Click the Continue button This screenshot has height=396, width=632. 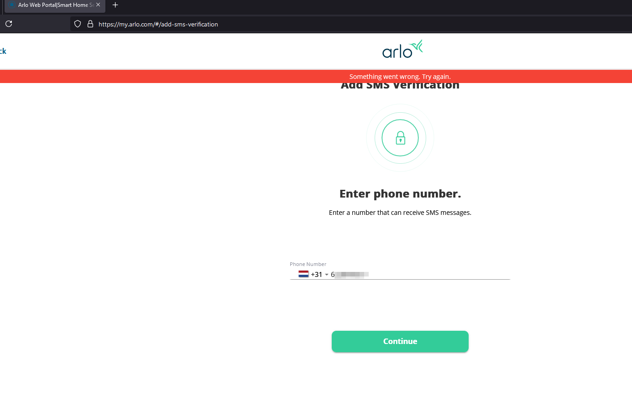(x=400, y=341)
